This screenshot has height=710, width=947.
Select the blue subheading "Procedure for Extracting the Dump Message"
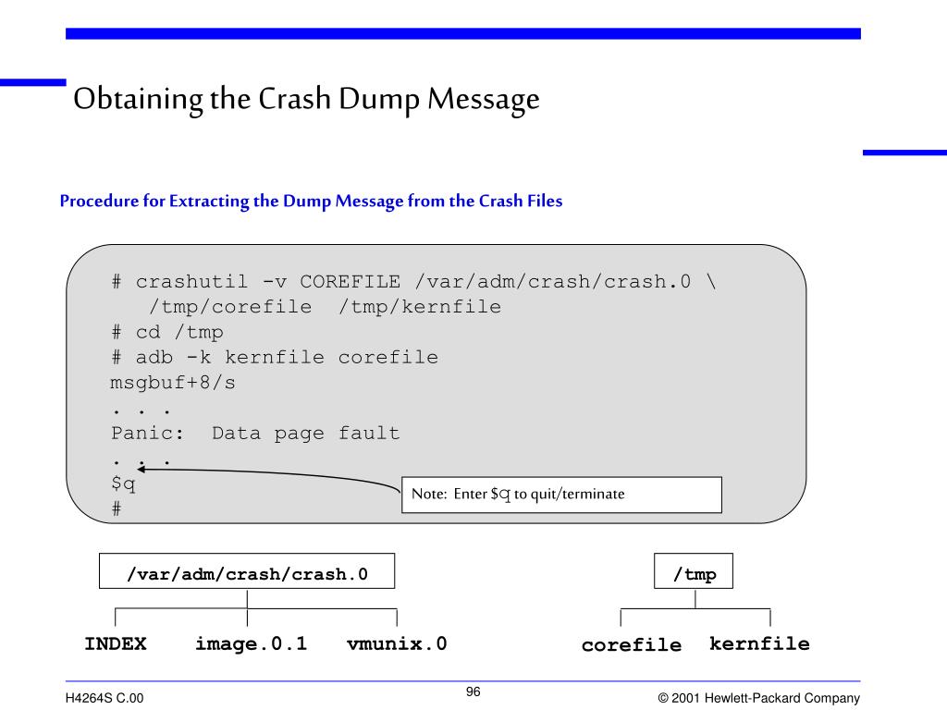311,201
